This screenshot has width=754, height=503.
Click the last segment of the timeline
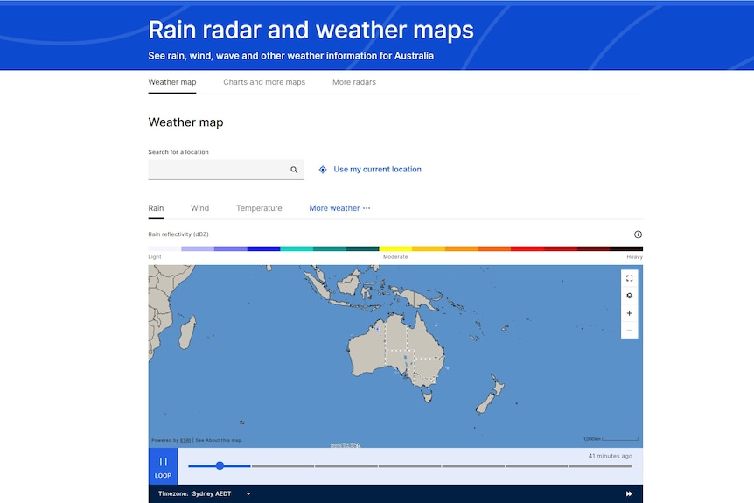click(600, 466)
